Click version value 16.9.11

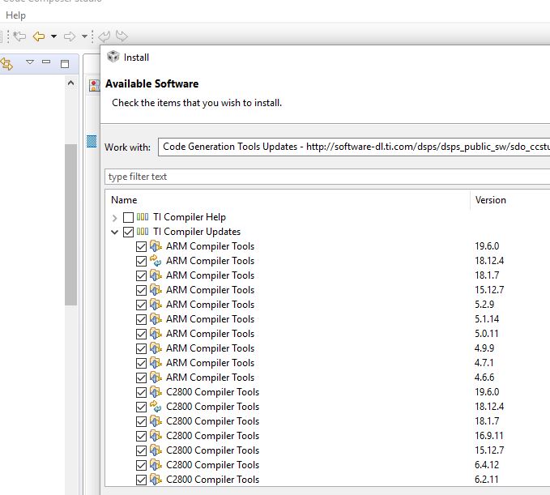pos(489,436)
